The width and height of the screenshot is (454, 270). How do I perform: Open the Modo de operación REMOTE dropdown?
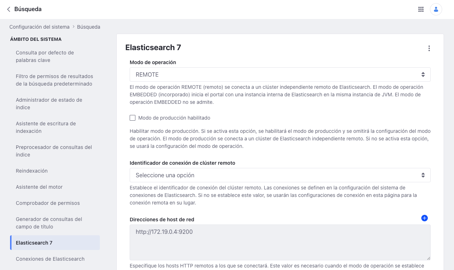pos(280,74)
